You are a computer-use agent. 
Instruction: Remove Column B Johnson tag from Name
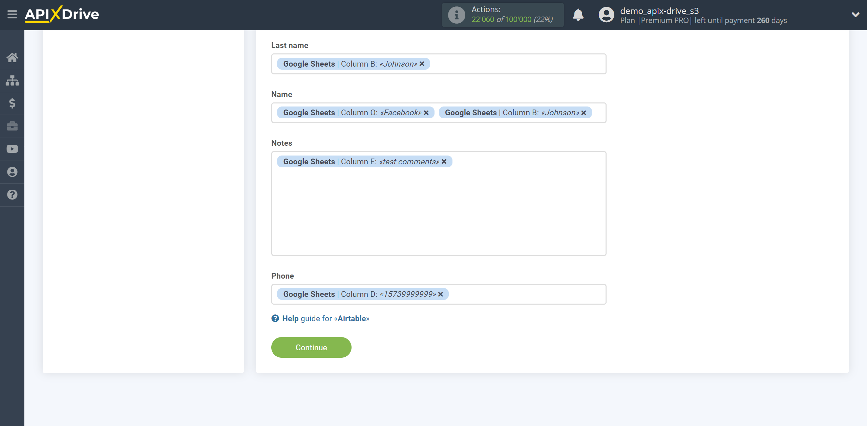pyautogui.click(x=584, y=113)
